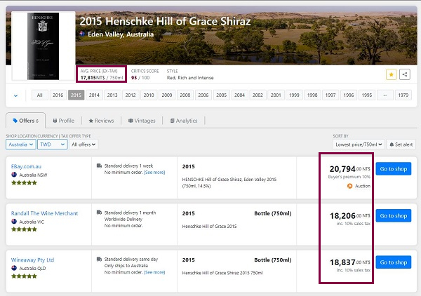Select vintage 2009

(167, 95)
